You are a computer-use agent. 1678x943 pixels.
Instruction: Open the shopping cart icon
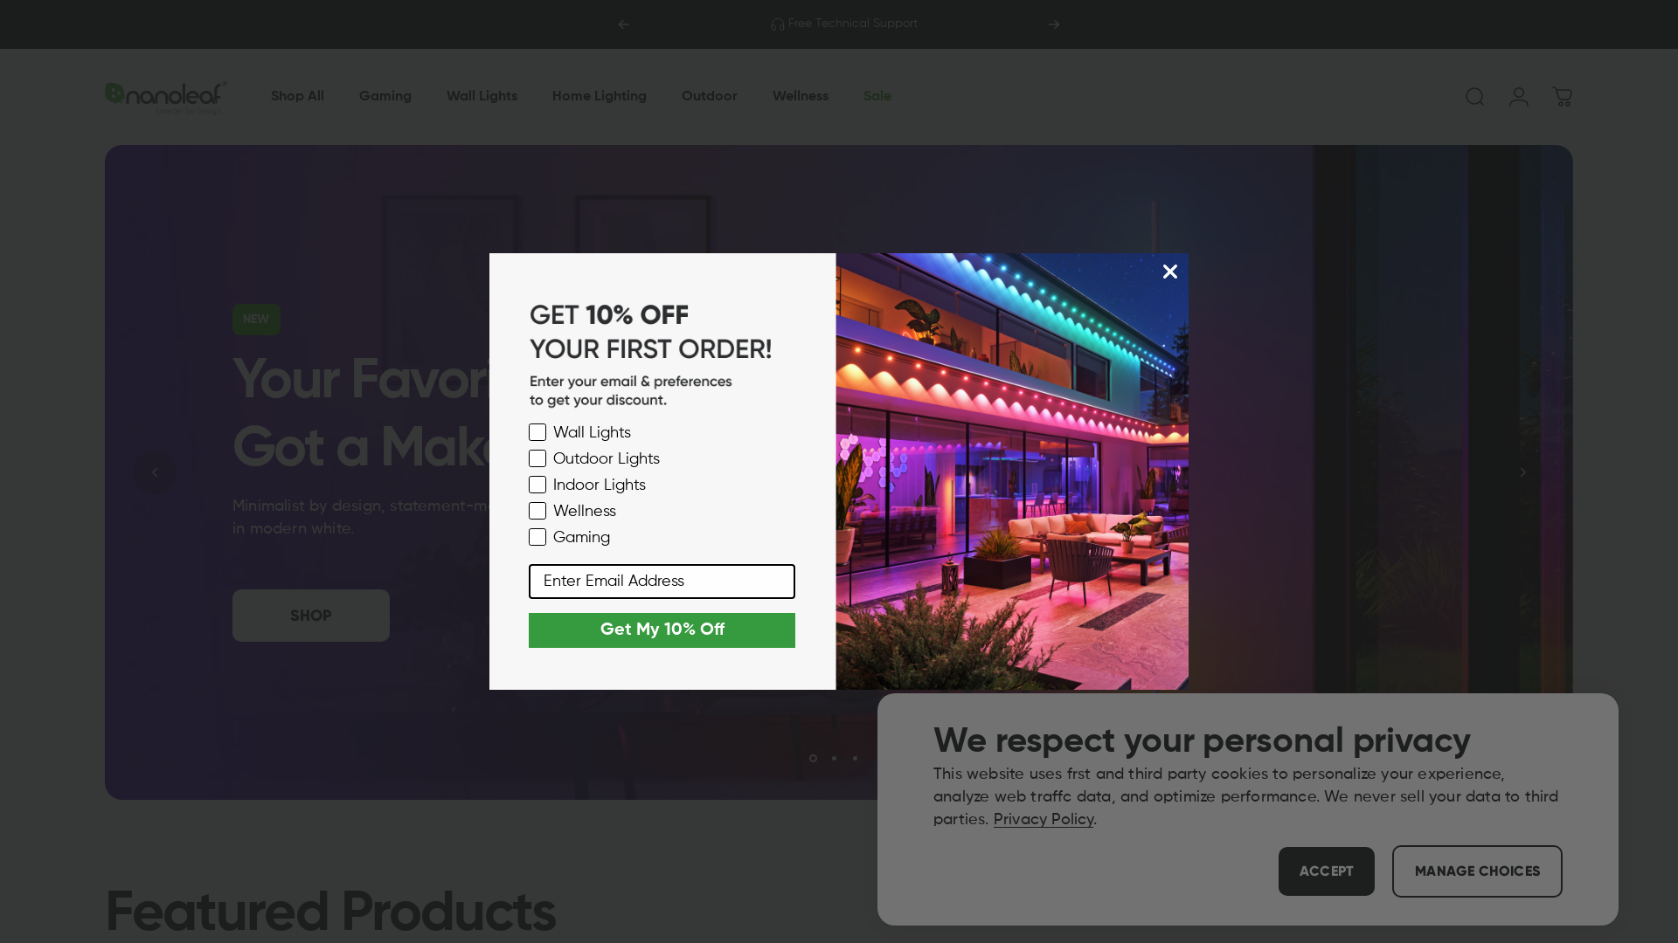click(x=1562, y=97)
